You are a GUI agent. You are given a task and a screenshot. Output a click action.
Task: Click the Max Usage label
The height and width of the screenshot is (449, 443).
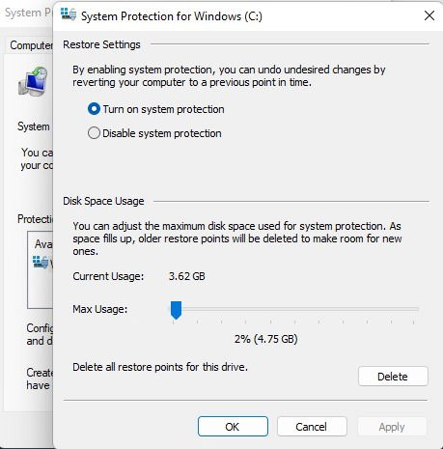pos(100,309)
